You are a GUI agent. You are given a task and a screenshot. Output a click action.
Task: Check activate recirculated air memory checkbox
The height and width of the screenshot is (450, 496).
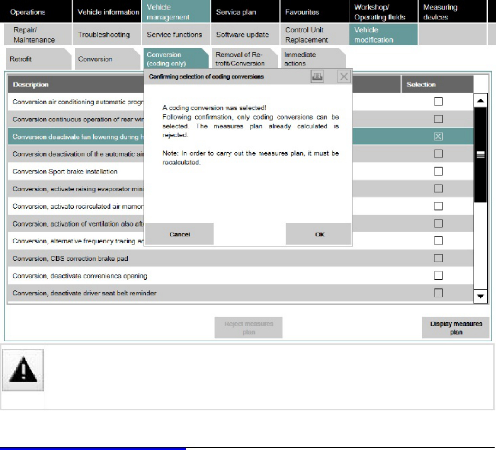pyautogui.click(x=438, y=206)
